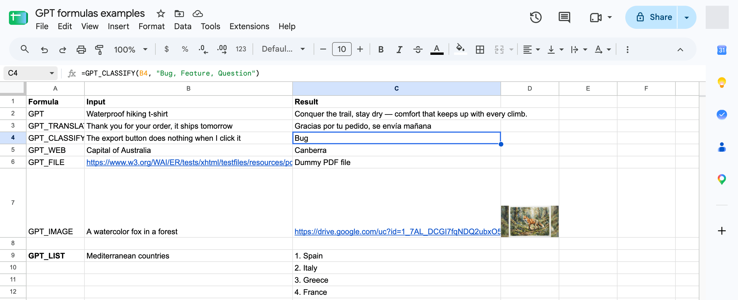Decrease decimal places

203,49
